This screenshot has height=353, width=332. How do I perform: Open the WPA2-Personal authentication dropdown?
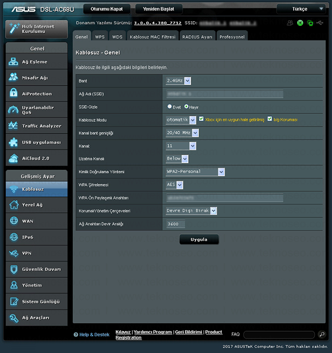pyautogui.click(x=195, y=172)
